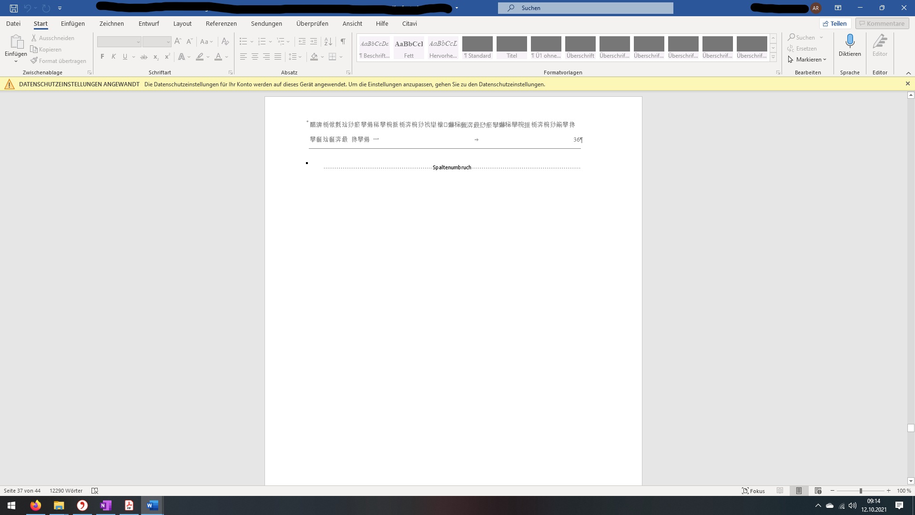Toggle centered text alignment
Screen dimensions: 915x515
(x=254, y=57)
